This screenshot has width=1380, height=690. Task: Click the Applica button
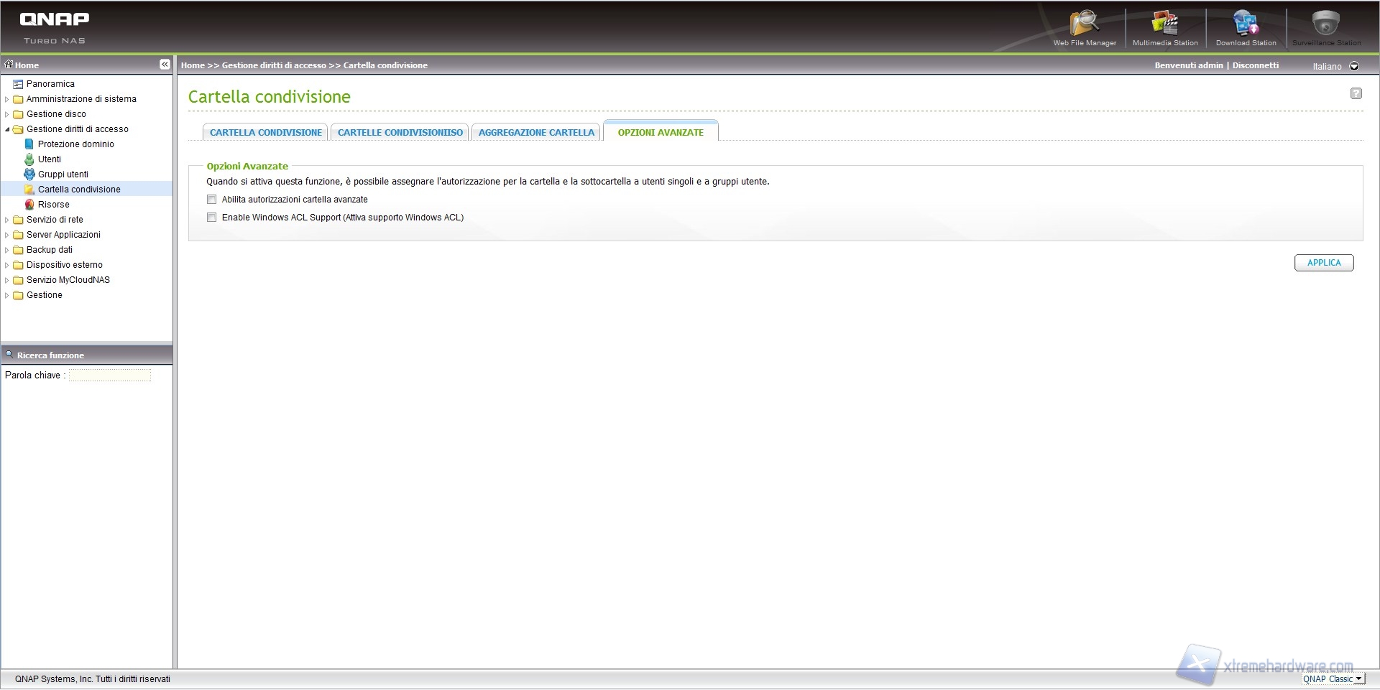(1323, 263)
